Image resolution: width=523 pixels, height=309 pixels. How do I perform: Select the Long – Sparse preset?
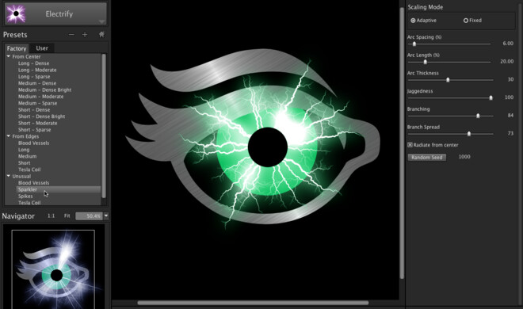pyautogui.click(x=34, y=77)
